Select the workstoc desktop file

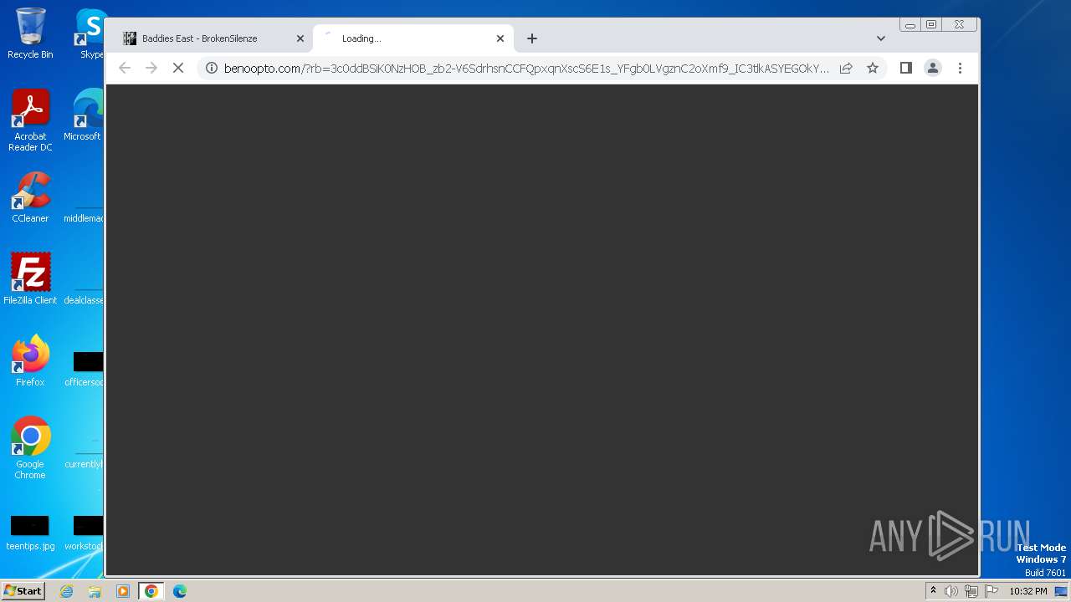tap(85, 533)
